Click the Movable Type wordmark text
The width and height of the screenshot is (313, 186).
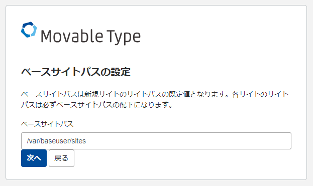click(x=90, y=37)
